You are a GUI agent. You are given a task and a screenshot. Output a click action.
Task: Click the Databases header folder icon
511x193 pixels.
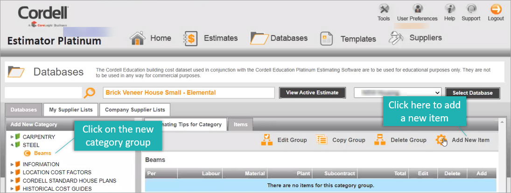(x=16, y=72)
